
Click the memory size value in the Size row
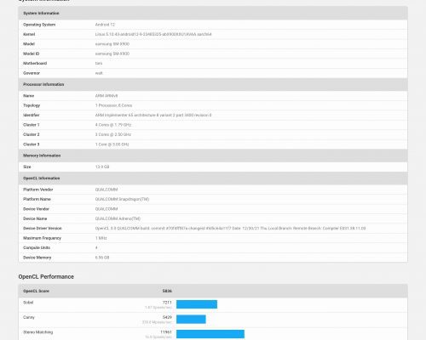point(102,167)
